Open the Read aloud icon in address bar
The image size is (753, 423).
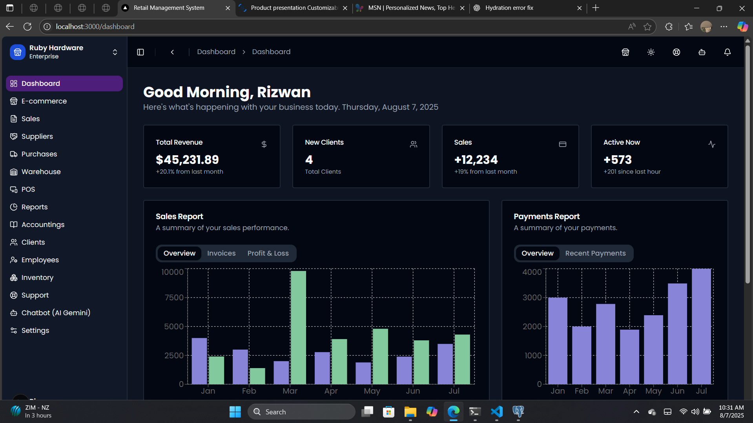[x=632, y=27]
